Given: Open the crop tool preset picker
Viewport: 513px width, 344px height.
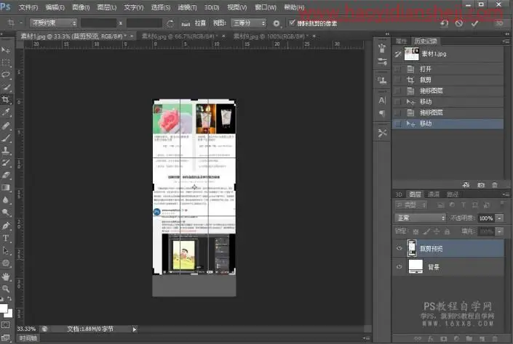Looking at the screenshot, I should click(x=14, y=22).
